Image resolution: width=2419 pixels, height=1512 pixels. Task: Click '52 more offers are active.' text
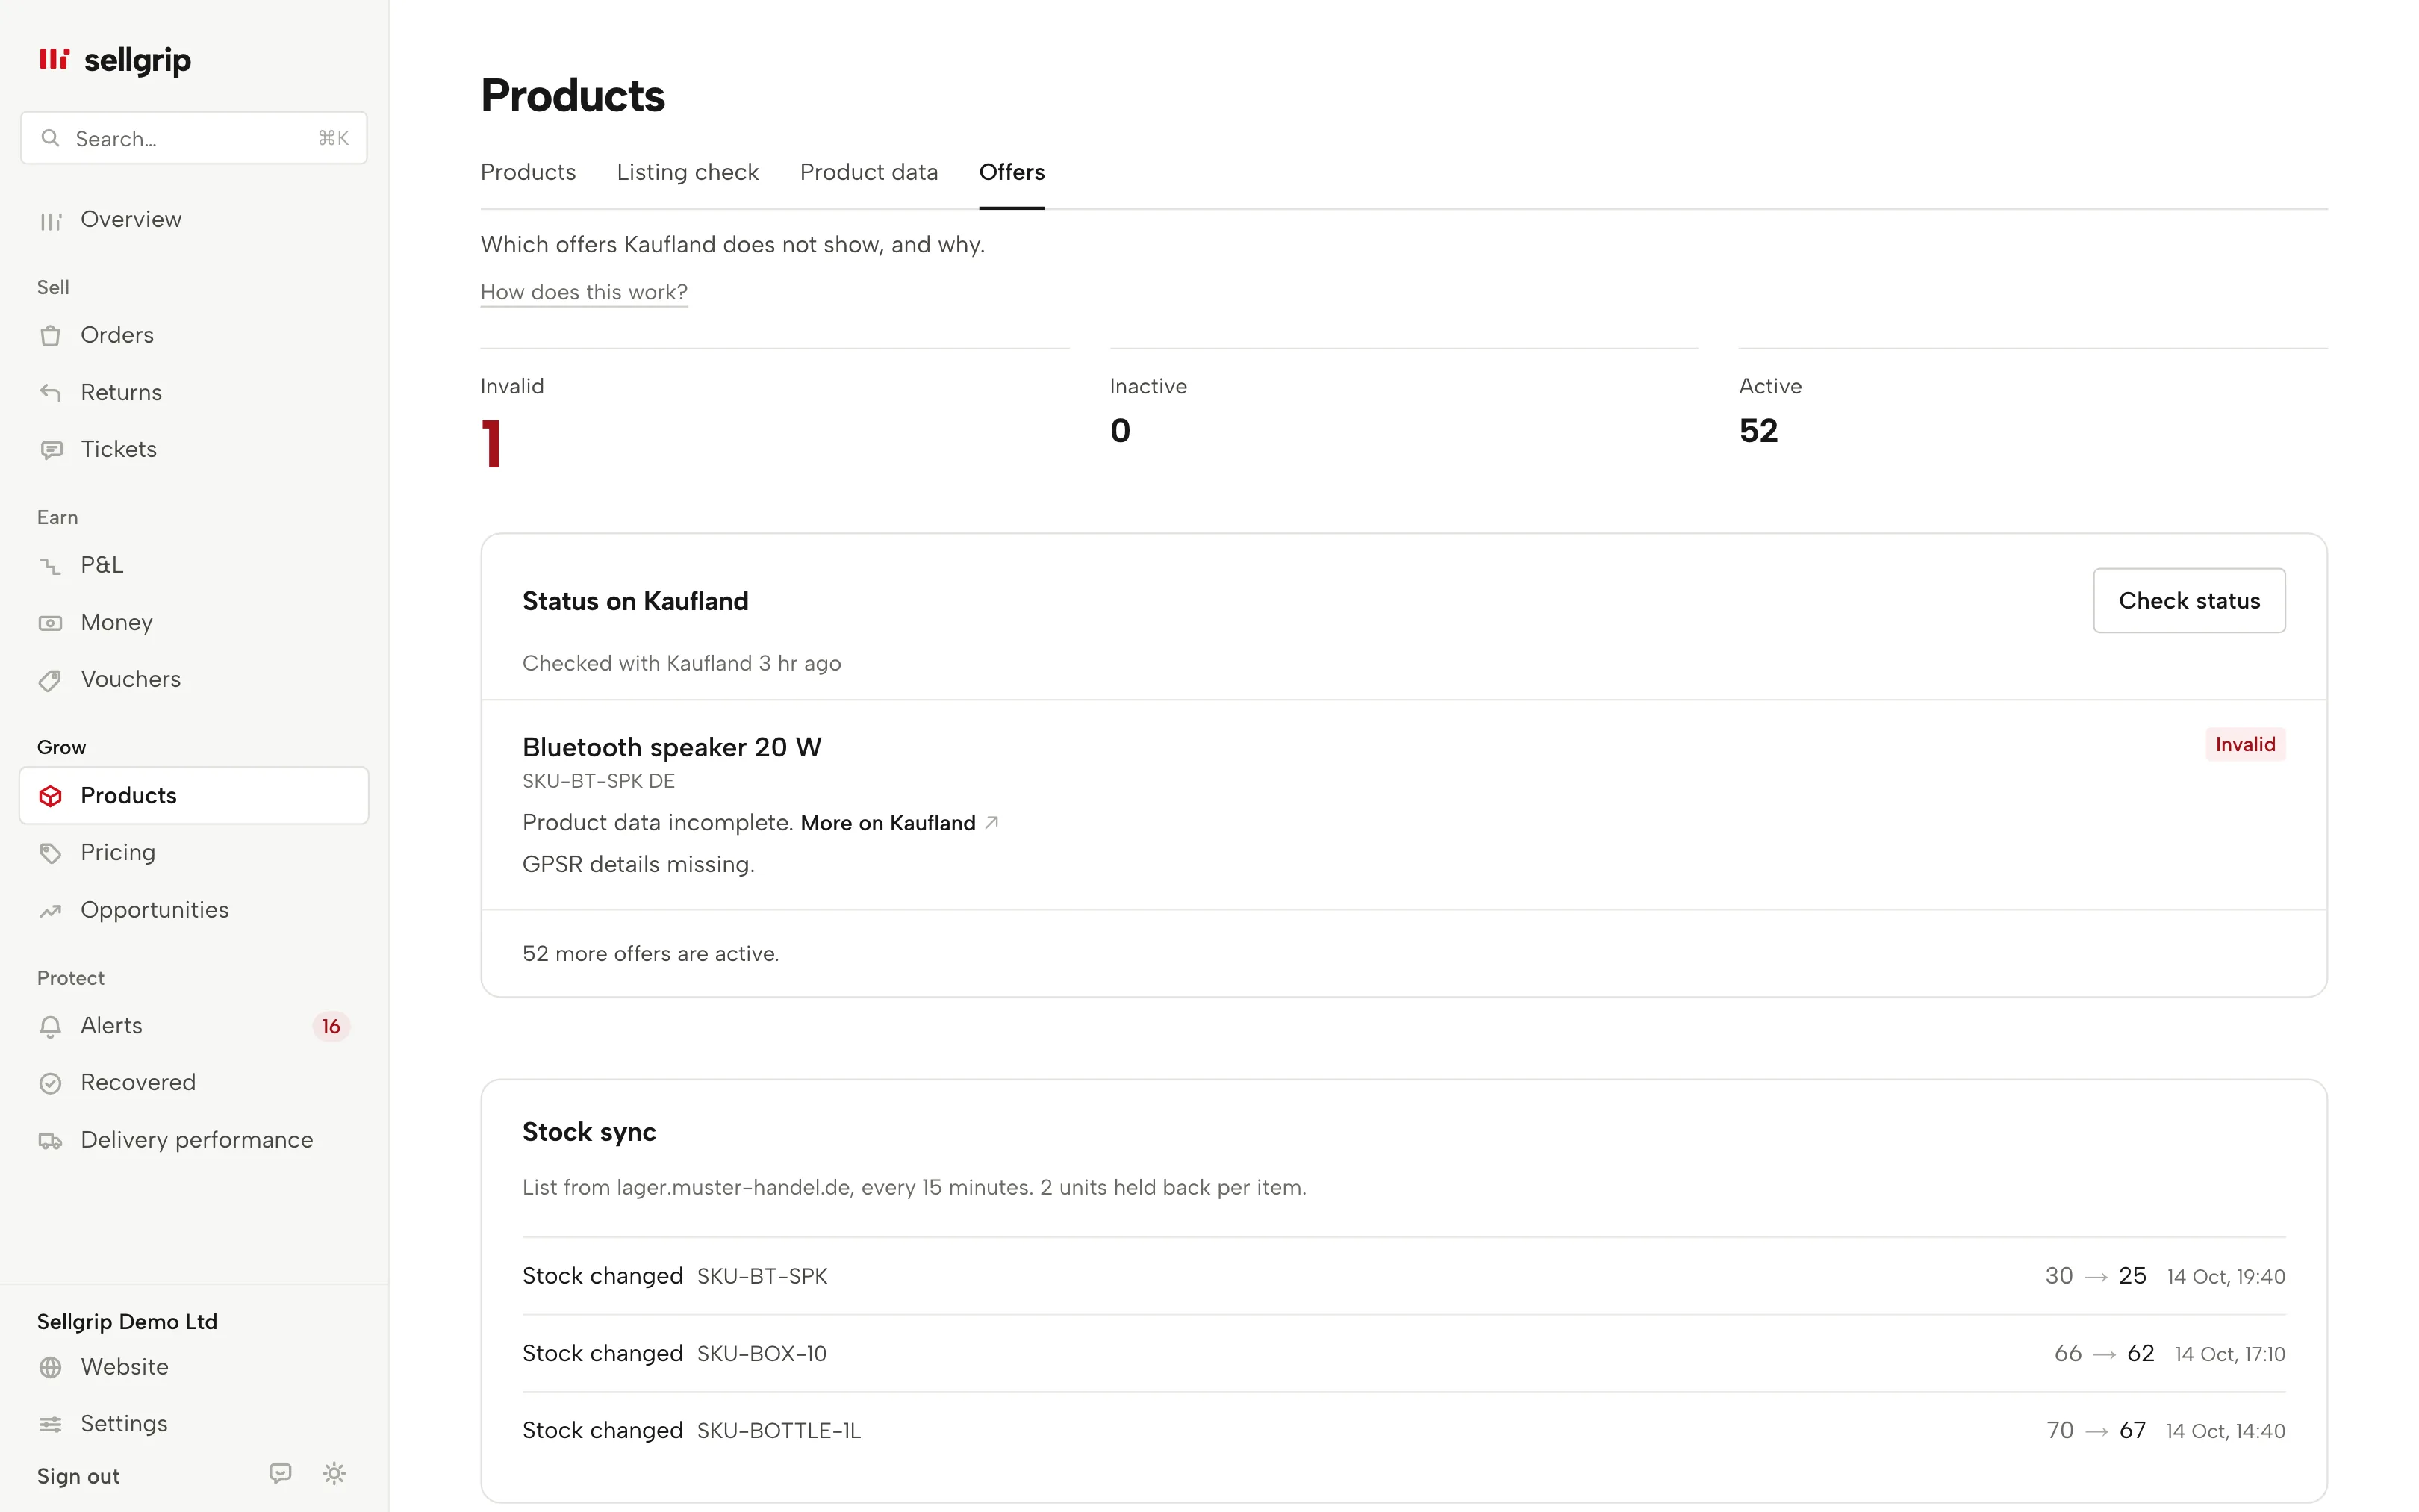(651, 954)
